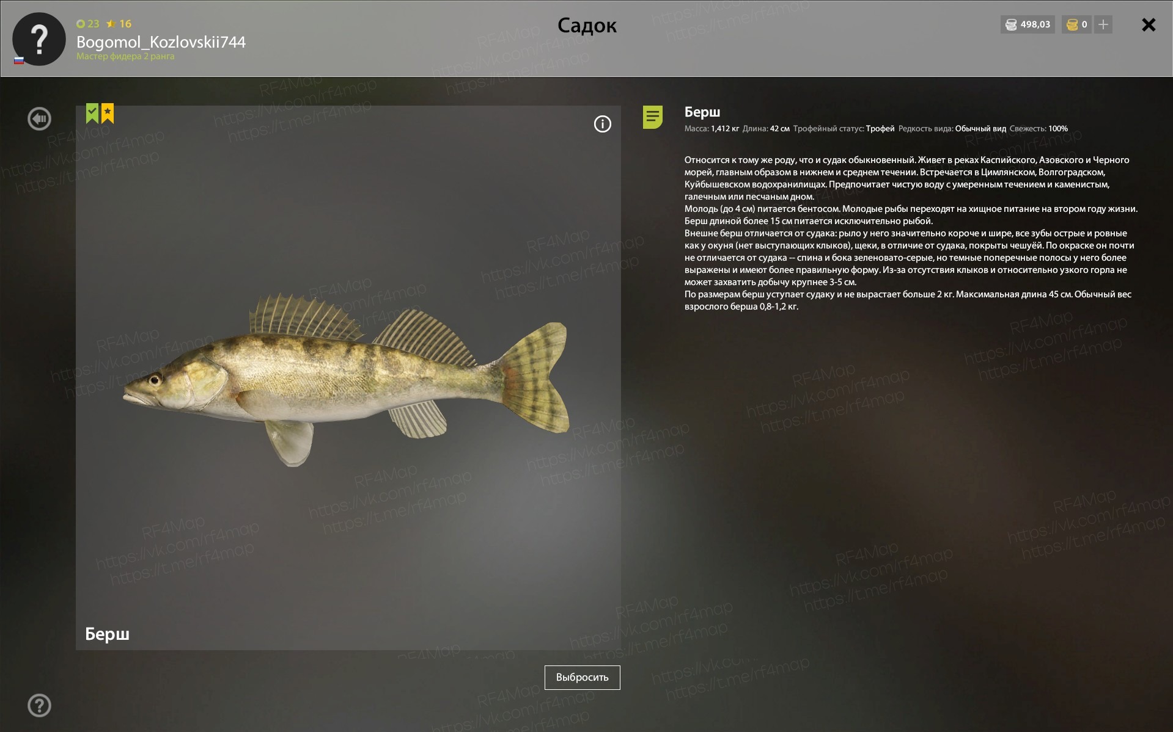Click the green check bookmark badge
1173x732 pixels.
[x=92, y=113]
